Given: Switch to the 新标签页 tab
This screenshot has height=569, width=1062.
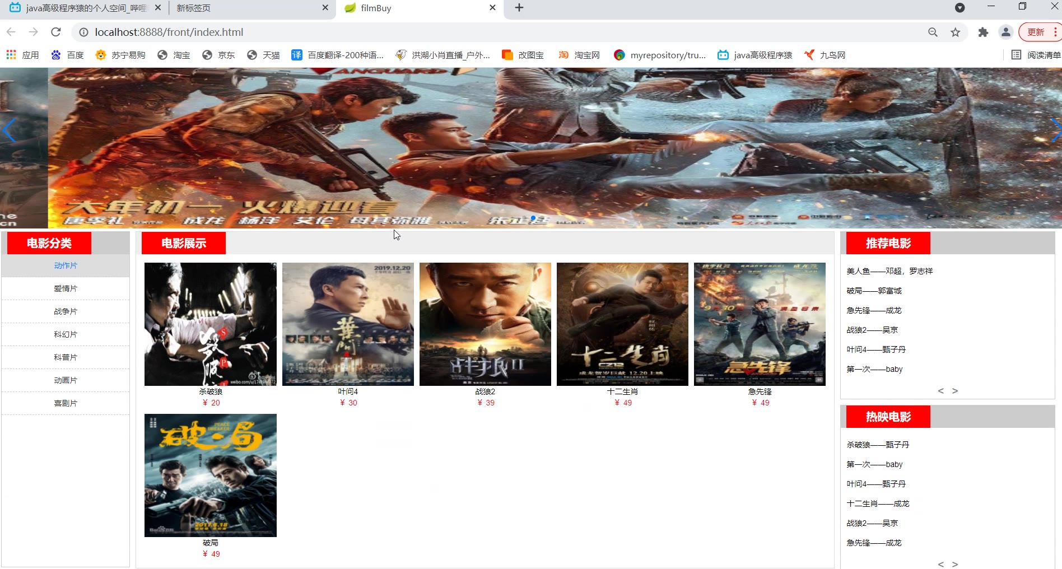Looking at the screenshot, I should (x=246, y=8).
